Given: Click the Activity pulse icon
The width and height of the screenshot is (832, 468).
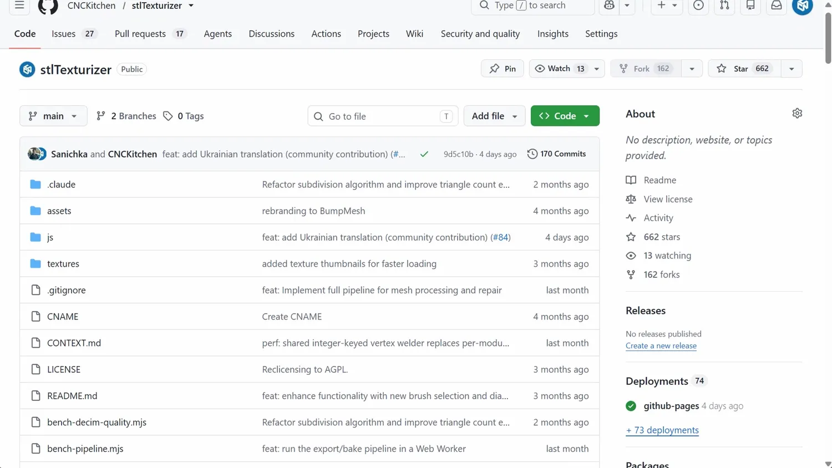Looking at the screenshot, I should (x=631, y=218).
